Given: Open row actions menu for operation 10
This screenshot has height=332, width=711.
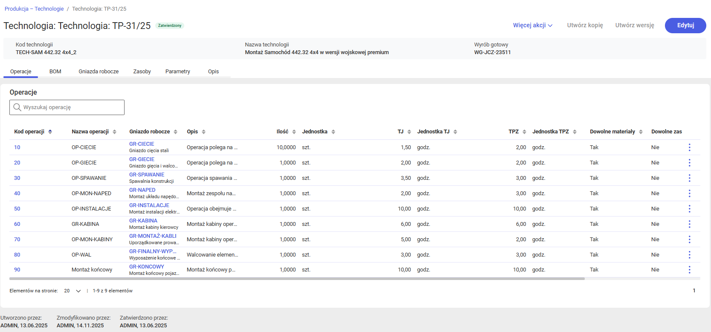Looking at the screenshot, I should pos(689,147).
